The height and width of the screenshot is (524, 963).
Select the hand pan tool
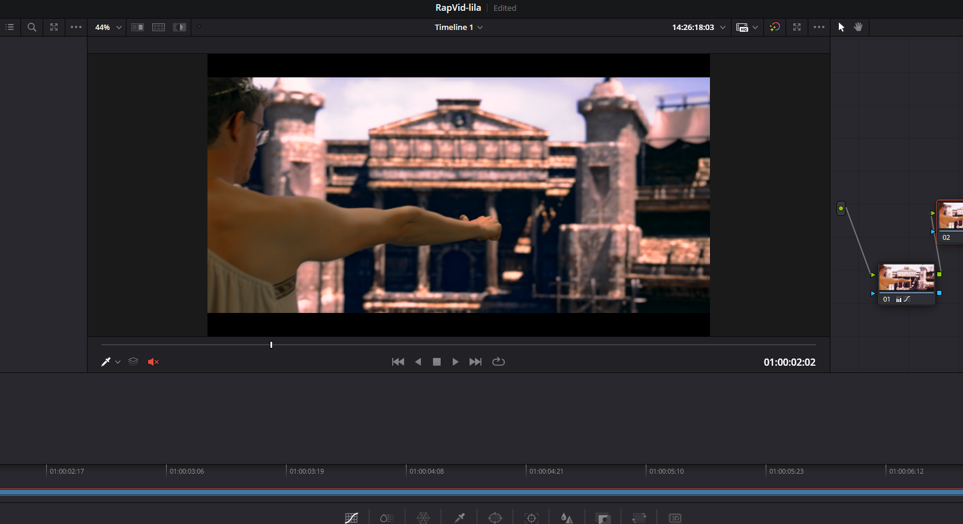(858, 27)
